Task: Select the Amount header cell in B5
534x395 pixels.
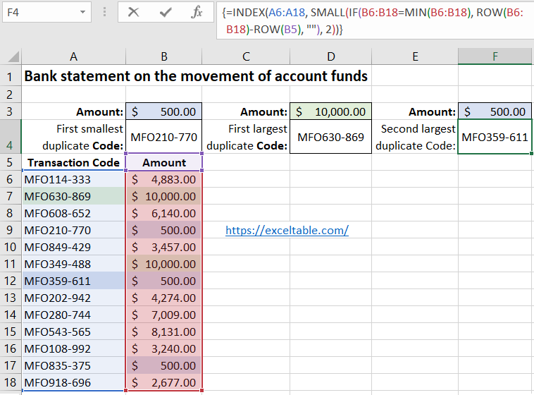Action: (164, 163)
